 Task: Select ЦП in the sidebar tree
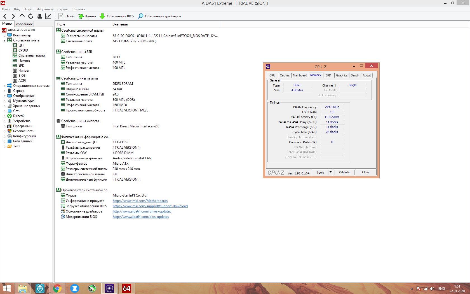tap(21, 45)
